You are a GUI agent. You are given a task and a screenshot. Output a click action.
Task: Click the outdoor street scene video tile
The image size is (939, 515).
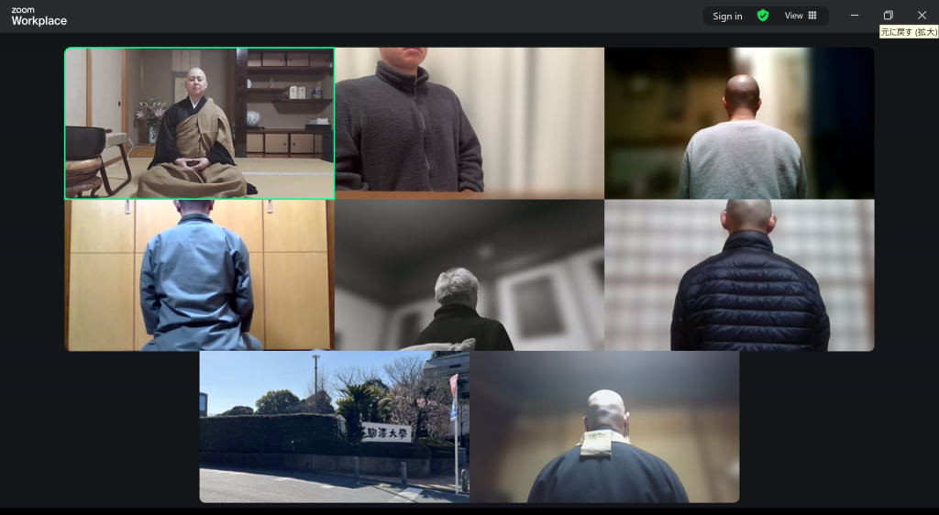[x=334, y=427]
